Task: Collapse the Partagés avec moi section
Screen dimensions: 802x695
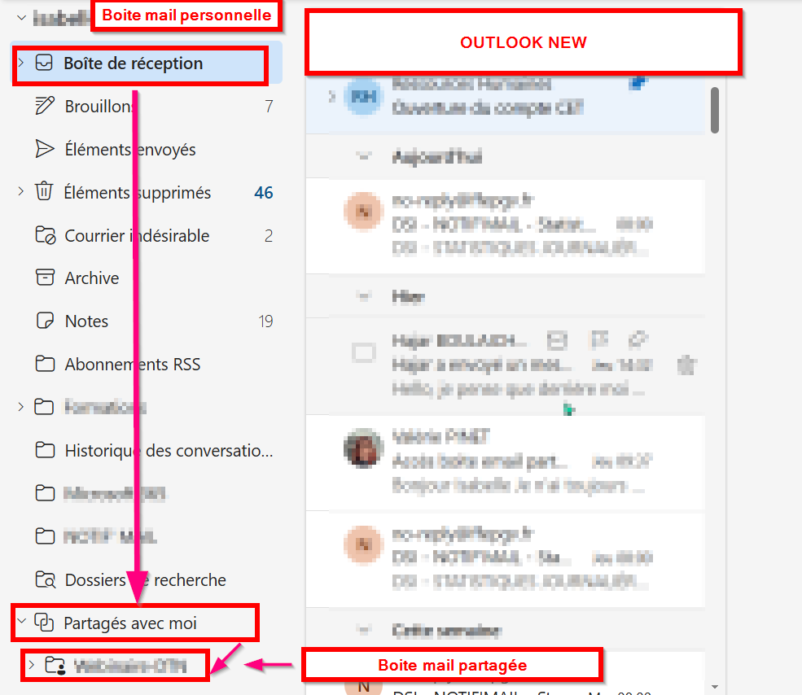Action: pos(21,622)
